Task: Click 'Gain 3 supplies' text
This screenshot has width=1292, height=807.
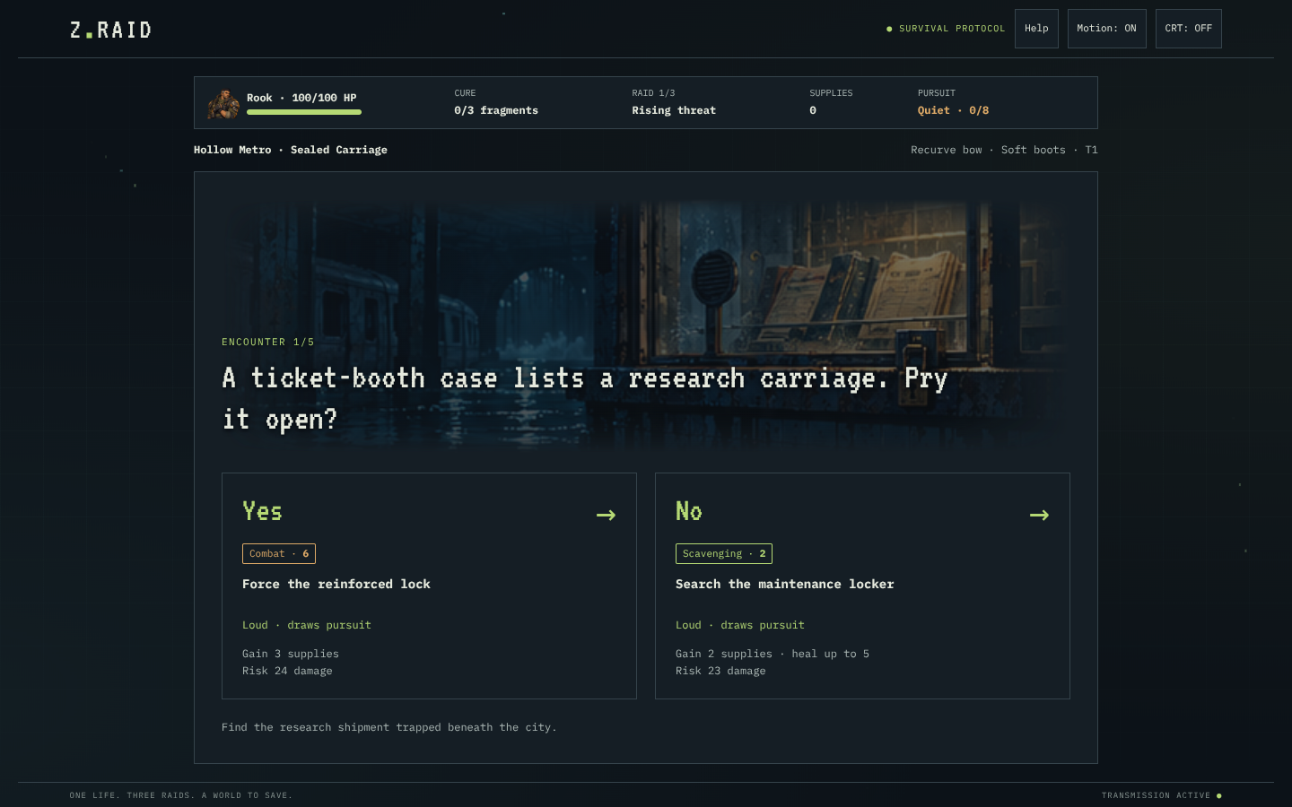Action: point(291,654)
